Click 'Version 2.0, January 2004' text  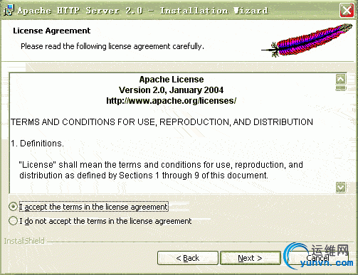(171, 90)
